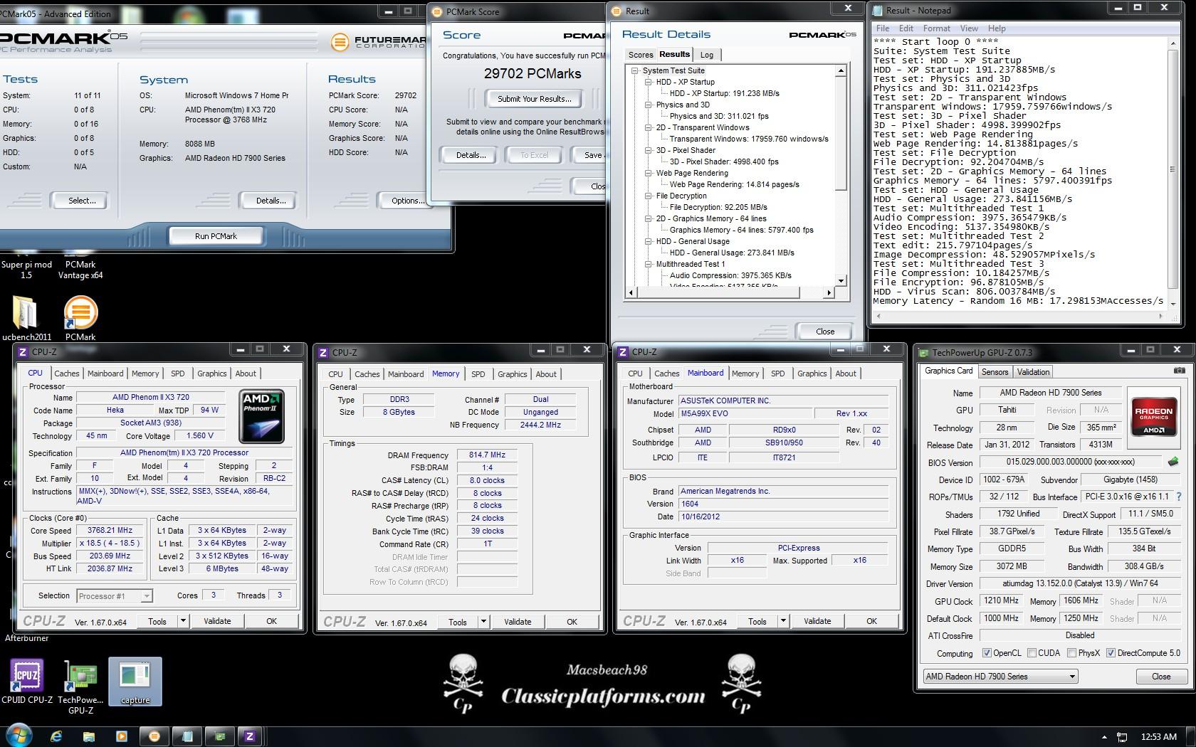Open the SPD tab in the CPU-Z Memory window

pyautogui.click(x=478, y=374)
